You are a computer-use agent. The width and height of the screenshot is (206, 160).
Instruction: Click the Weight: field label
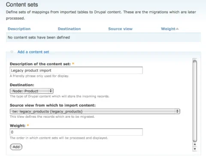[18, 126]
